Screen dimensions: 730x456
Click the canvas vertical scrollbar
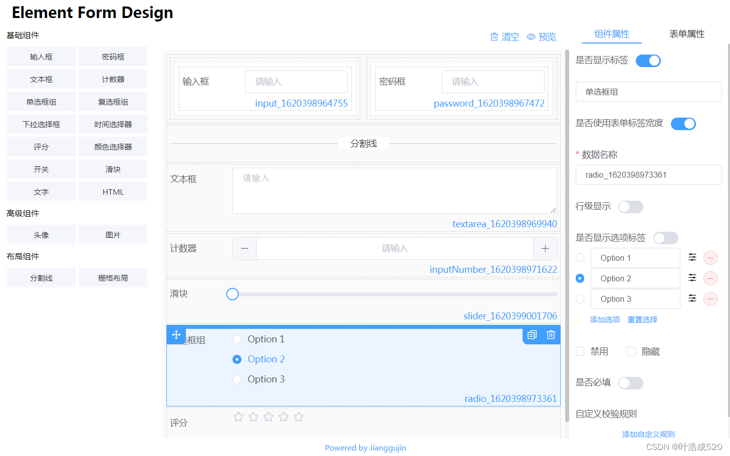(567, 235)
